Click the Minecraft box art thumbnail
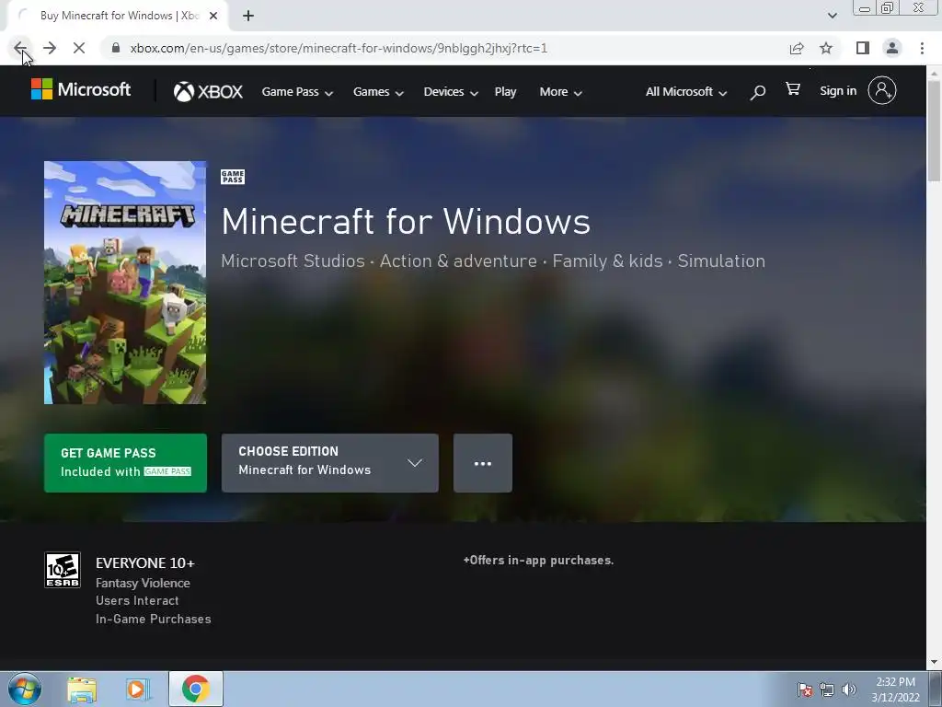 coord(125,283)
